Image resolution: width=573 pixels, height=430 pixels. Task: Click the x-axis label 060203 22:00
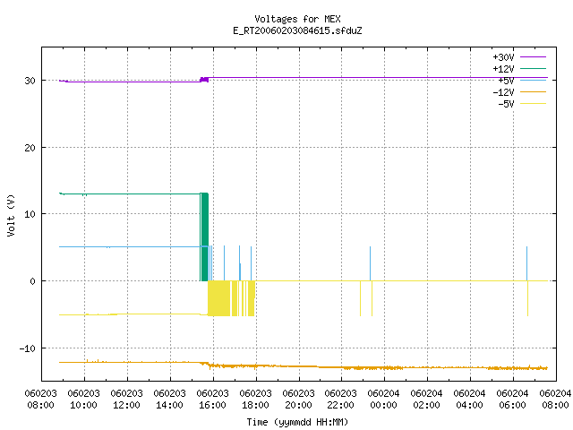[340, 400]
